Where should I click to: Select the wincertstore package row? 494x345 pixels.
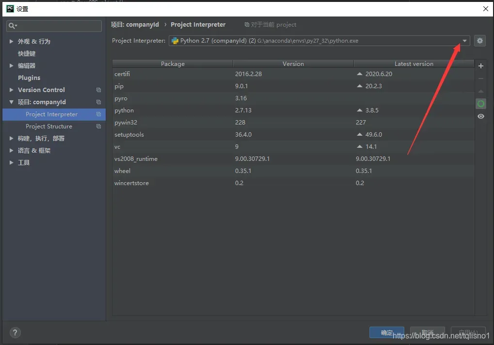(293, 183)
